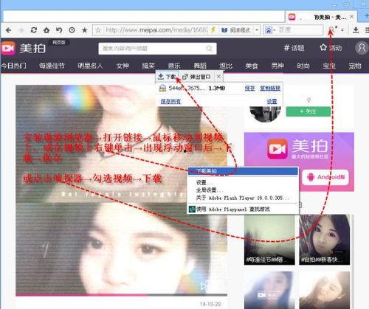Open the user profile avatar icon
Screen dimensions: 369x309
point(362,48)
